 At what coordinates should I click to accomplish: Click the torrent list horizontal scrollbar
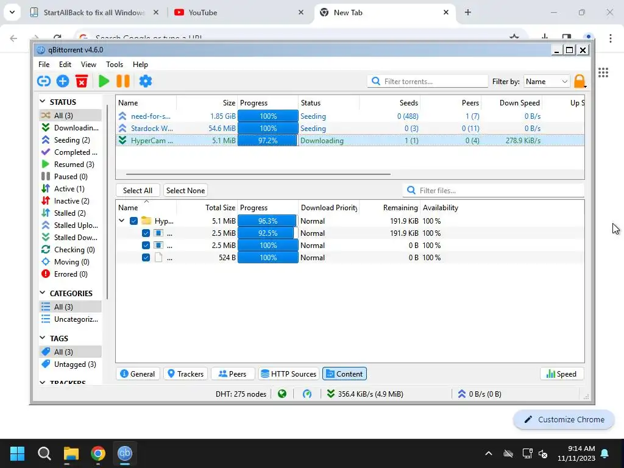pos(258,174)
